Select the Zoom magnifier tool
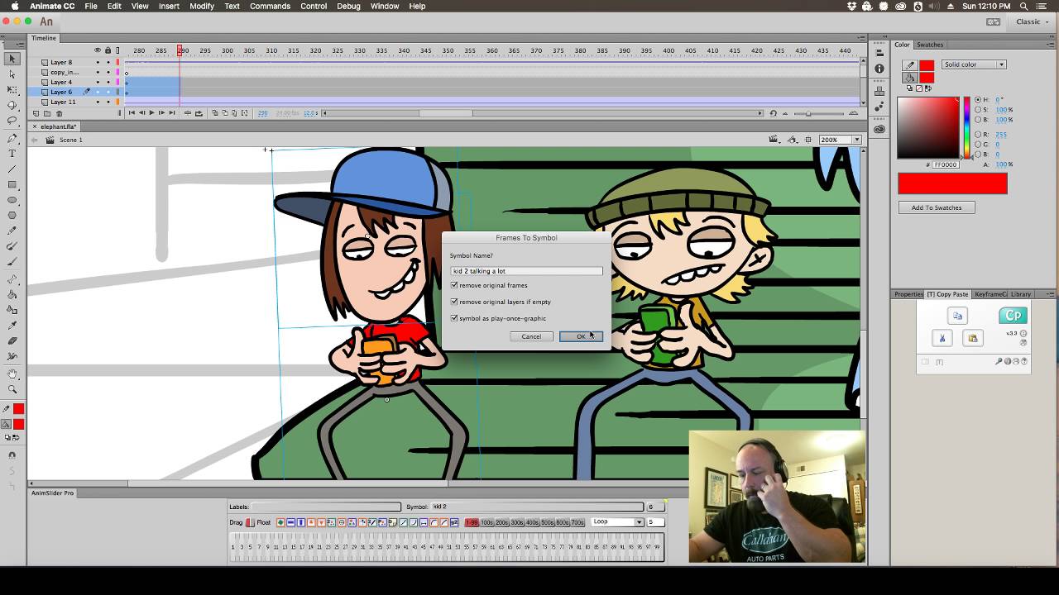Screen dimensions: 1059x595 point(12,389)
